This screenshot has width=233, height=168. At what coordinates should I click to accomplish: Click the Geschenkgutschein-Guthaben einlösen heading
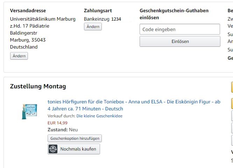click(174, 14)
